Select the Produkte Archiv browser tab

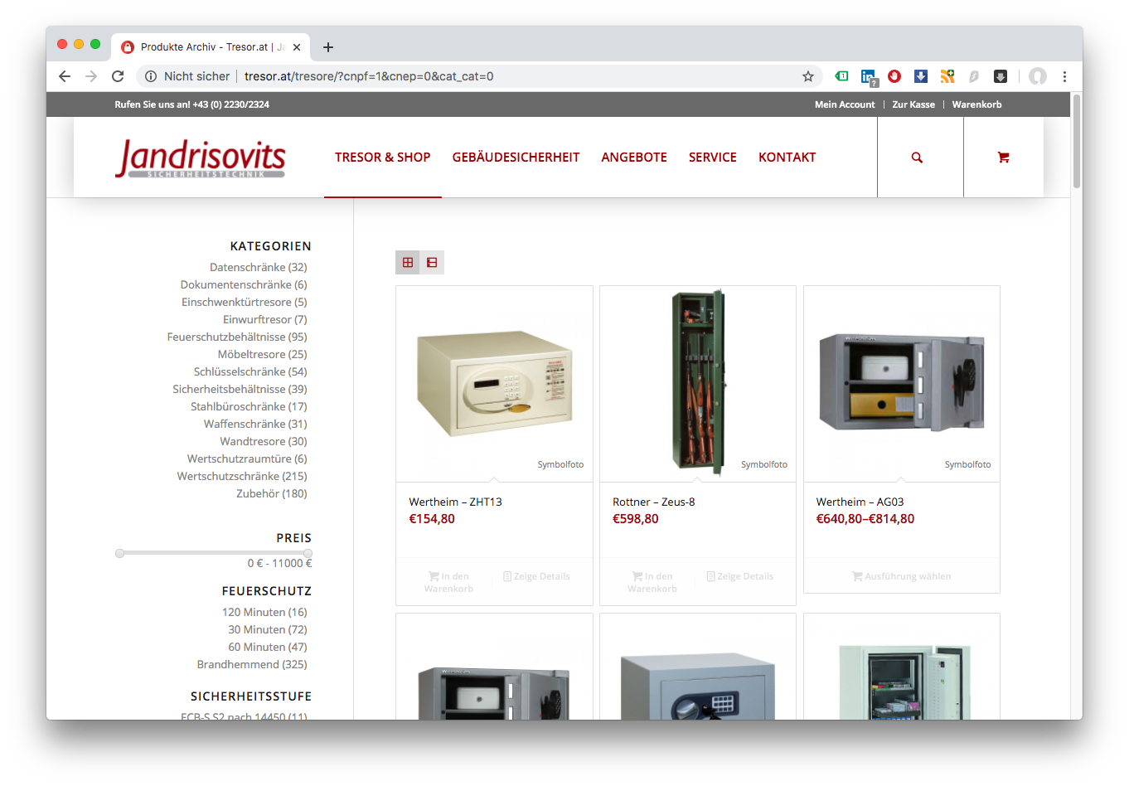tap(211, 47)
